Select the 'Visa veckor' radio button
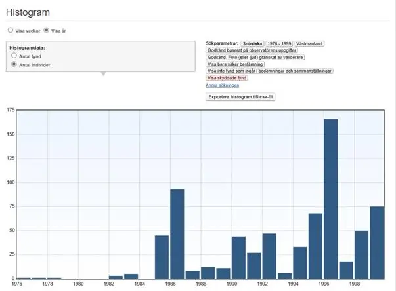This screenshot has width=396, height=291. click(11, 30)
